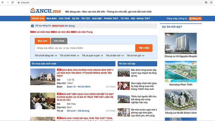Click the Hamubay Phan Thiết caption link
This screenshot has height=121, width=215.
(x=181, y=85)
